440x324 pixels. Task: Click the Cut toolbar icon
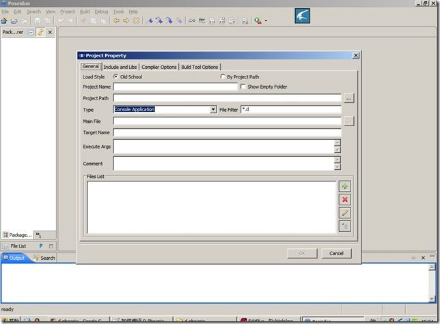[x=83, y=20]
